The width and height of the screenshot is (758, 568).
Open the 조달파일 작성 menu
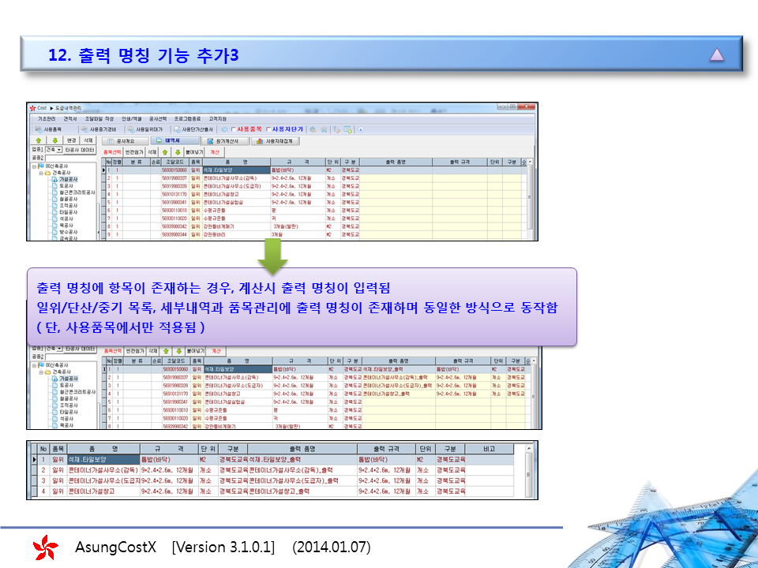tap(99, 119)
